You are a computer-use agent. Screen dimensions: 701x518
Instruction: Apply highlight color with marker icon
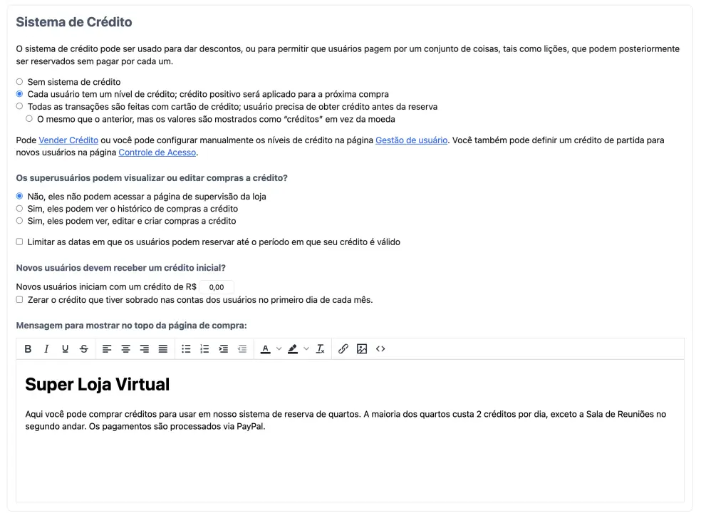tap(293, 349)
